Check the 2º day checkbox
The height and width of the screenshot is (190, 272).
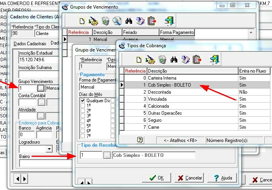point(83,111)
